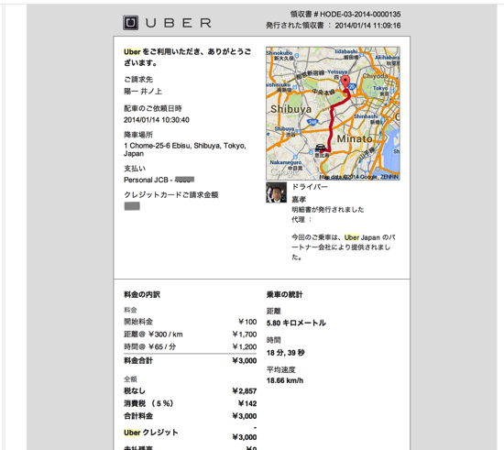The width and height of the screenshot is (504, 450).
Task: Select the tax-excluded amount ¥2,857
Action: point(245,391)
